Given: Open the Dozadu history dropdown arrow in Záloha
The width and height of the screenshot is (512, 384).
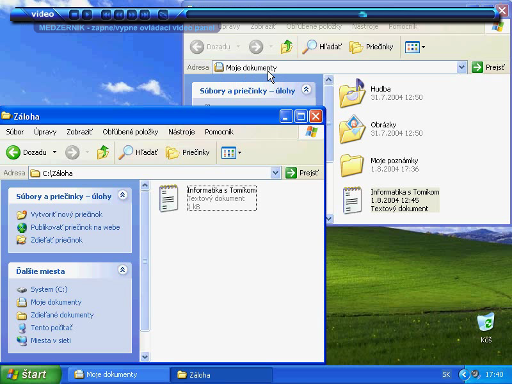Looking at the screenshot, I should pyautogui.click(x=54, y=152).
